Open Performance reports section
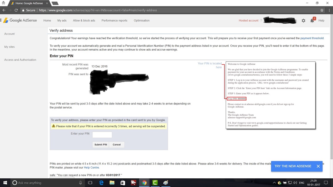This screenshot has width=333, height=187. click(x=114, y=21)
